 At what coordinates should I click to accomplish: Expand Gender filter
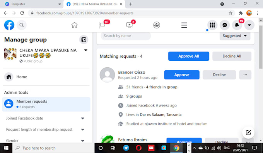point(83,141)
